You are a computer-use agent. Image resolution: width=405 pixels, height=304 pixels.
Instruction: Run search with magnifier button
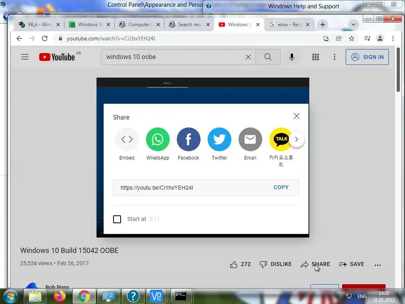tap(268, 57)
